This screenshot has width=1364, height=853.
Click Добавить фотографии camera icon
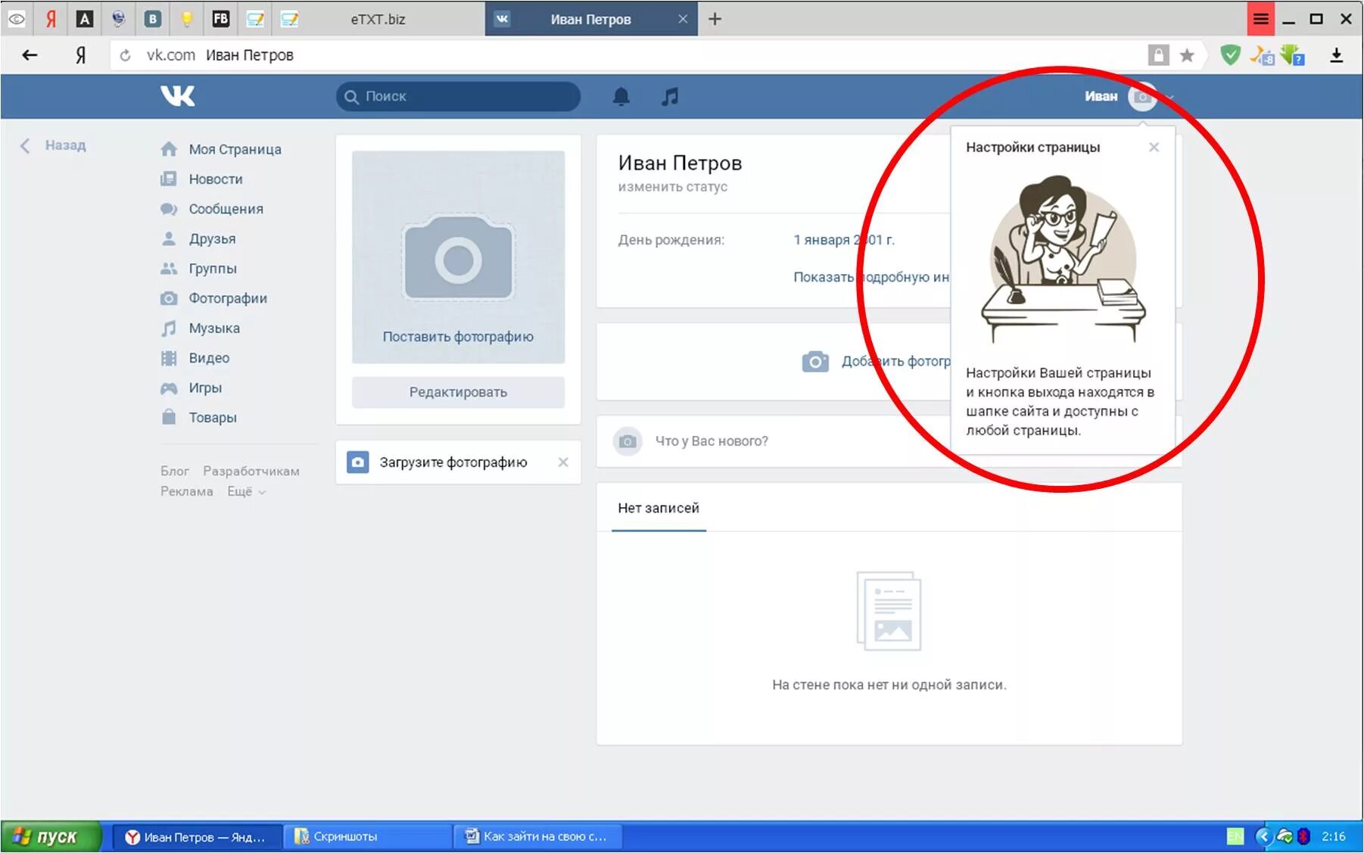[x=815, y=361]
